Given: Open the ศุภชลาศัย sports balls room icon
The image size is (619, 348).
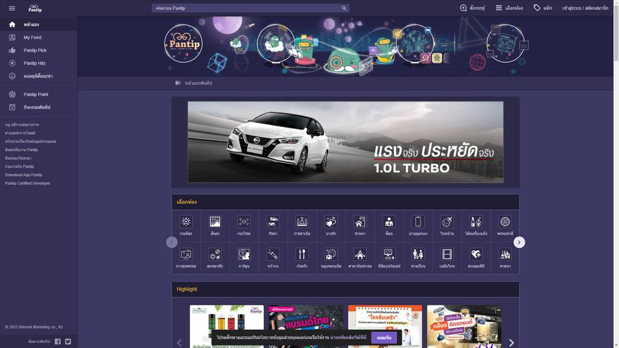Looking at the screenshot, I should click(x=215, y=254).
